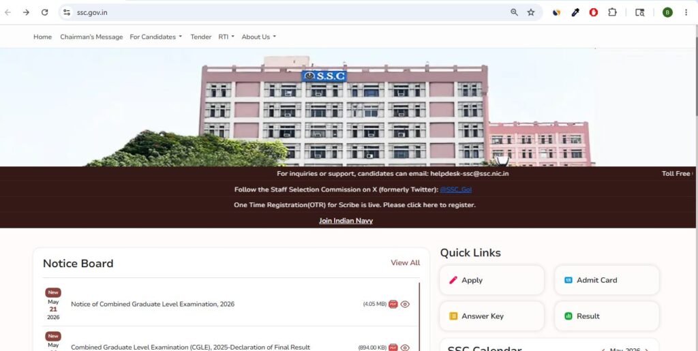
Task: Click the (4.05 MB) file size text
Action: [x=374, y=304]
